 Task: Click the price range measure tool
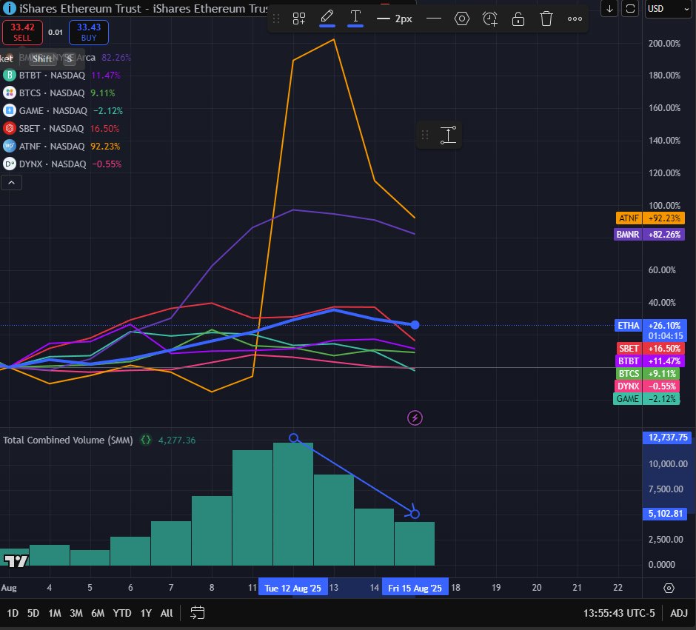448,135
